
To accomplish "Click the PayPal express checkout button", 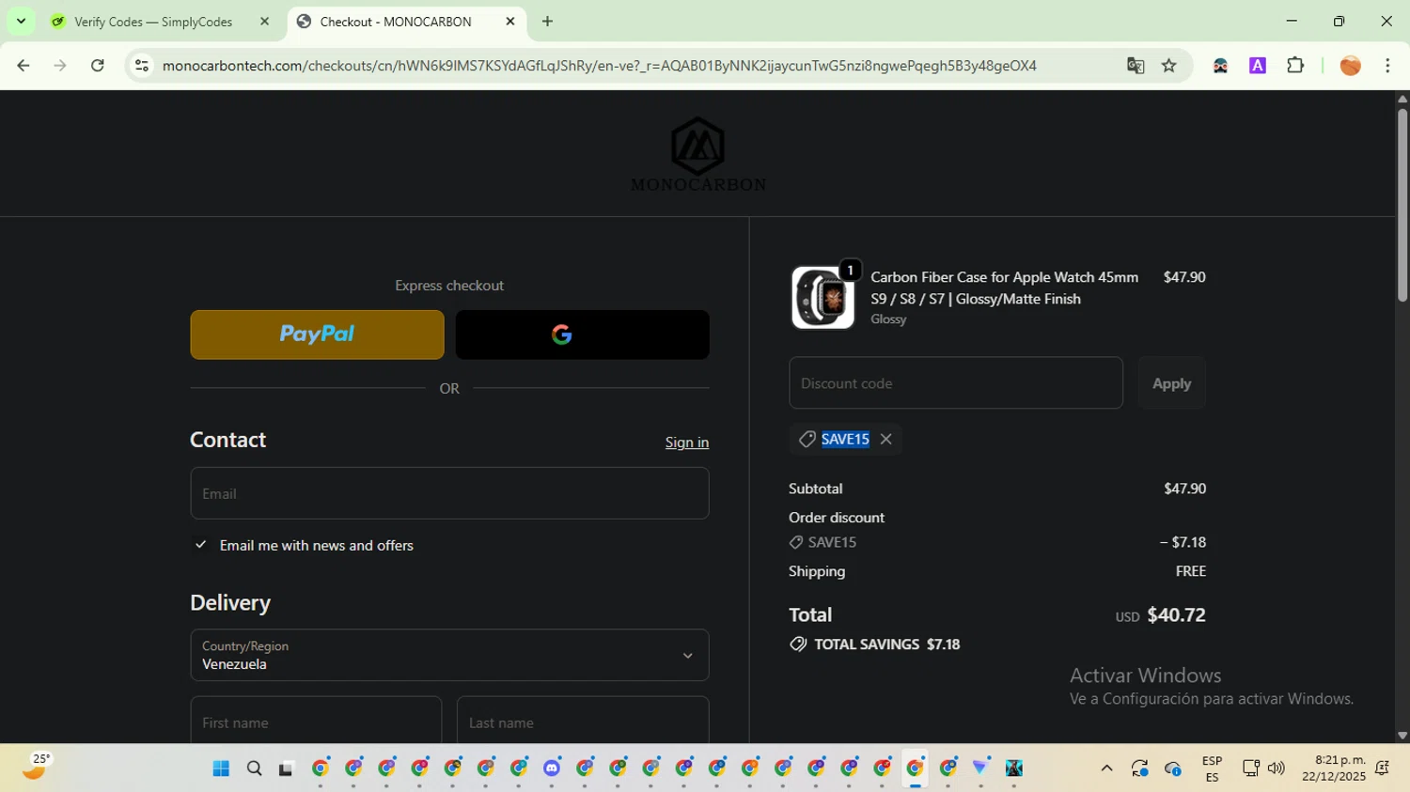I will click(x=317, y=334).
